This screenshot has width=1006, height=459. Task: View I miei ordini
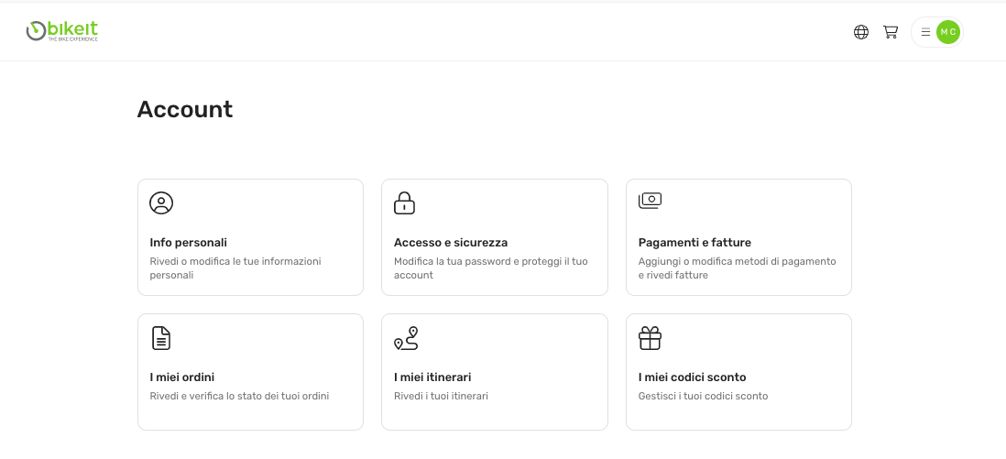(x=182, y=377)
